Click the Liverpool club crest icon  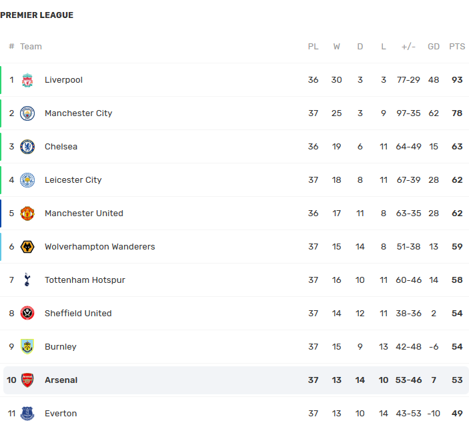27,80
